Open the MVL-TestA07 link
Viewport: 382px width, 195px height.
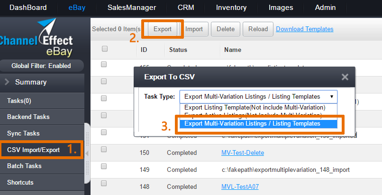[240, 187]
